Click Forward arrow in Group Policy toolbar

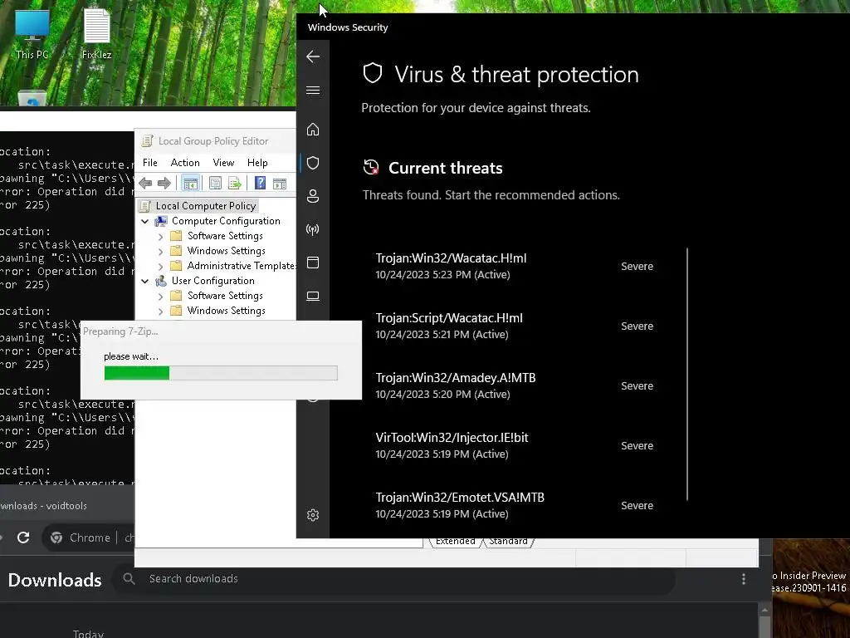point(164,184)
